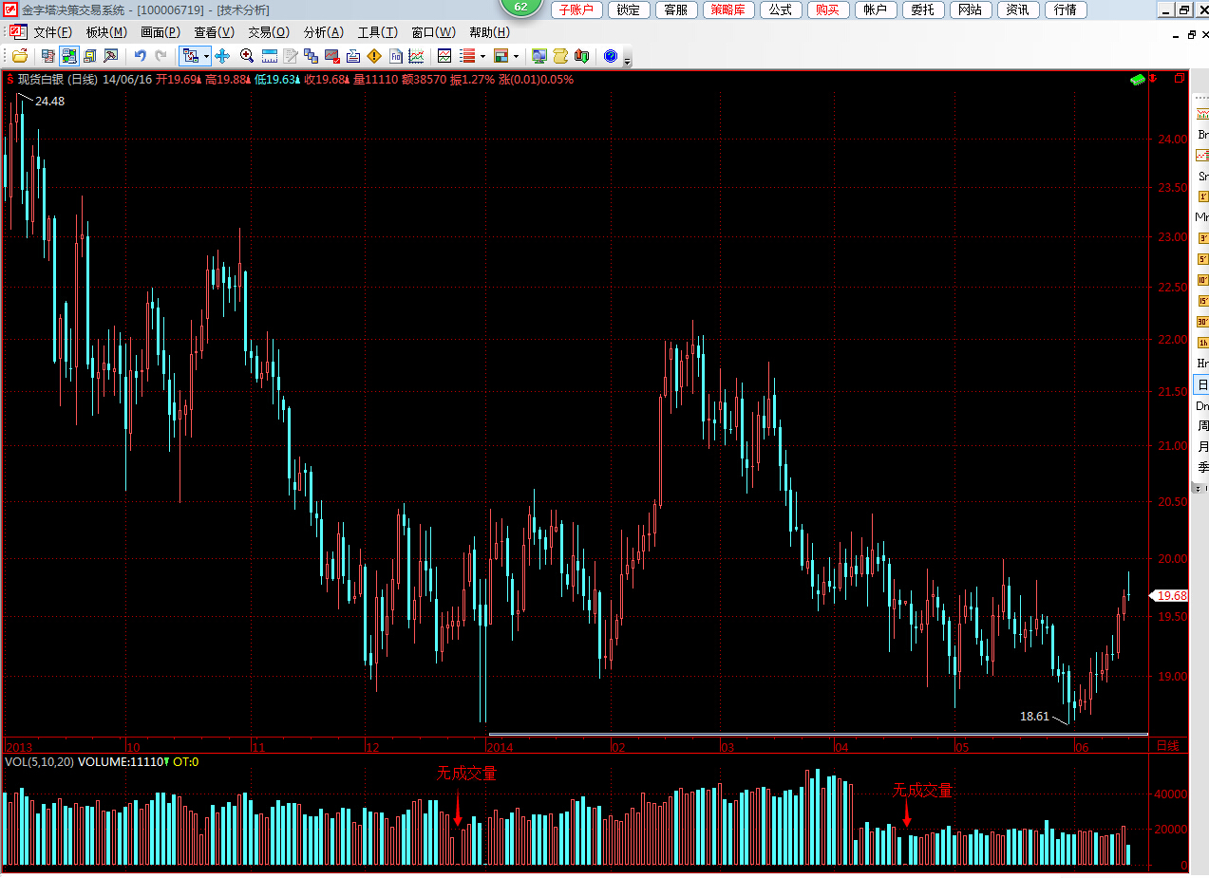This screenshot has width=1209, height=878.
Task: Click the redo arrow icon
Action: tap(161, 56)
